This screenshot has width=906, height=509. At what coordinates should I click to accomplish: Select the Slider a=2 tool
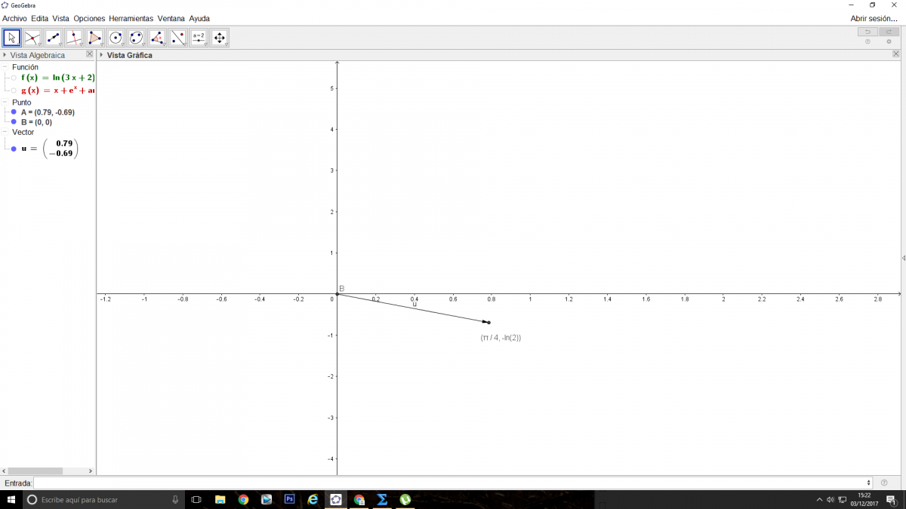click(199, 38)
